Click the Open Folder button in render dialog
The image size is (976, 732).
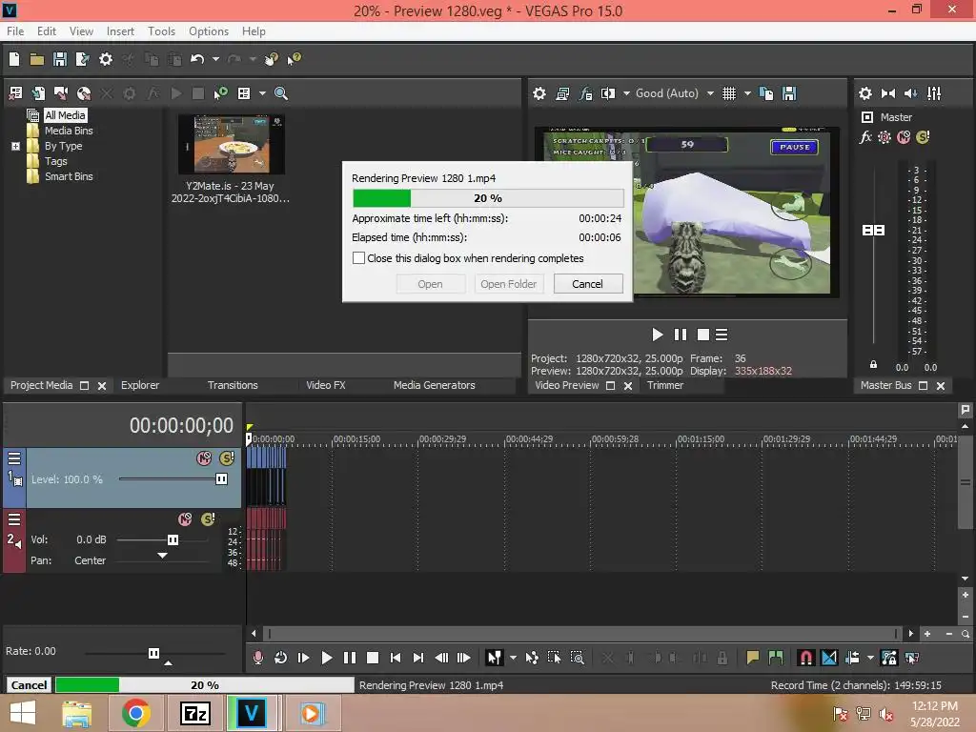point(508,284)
